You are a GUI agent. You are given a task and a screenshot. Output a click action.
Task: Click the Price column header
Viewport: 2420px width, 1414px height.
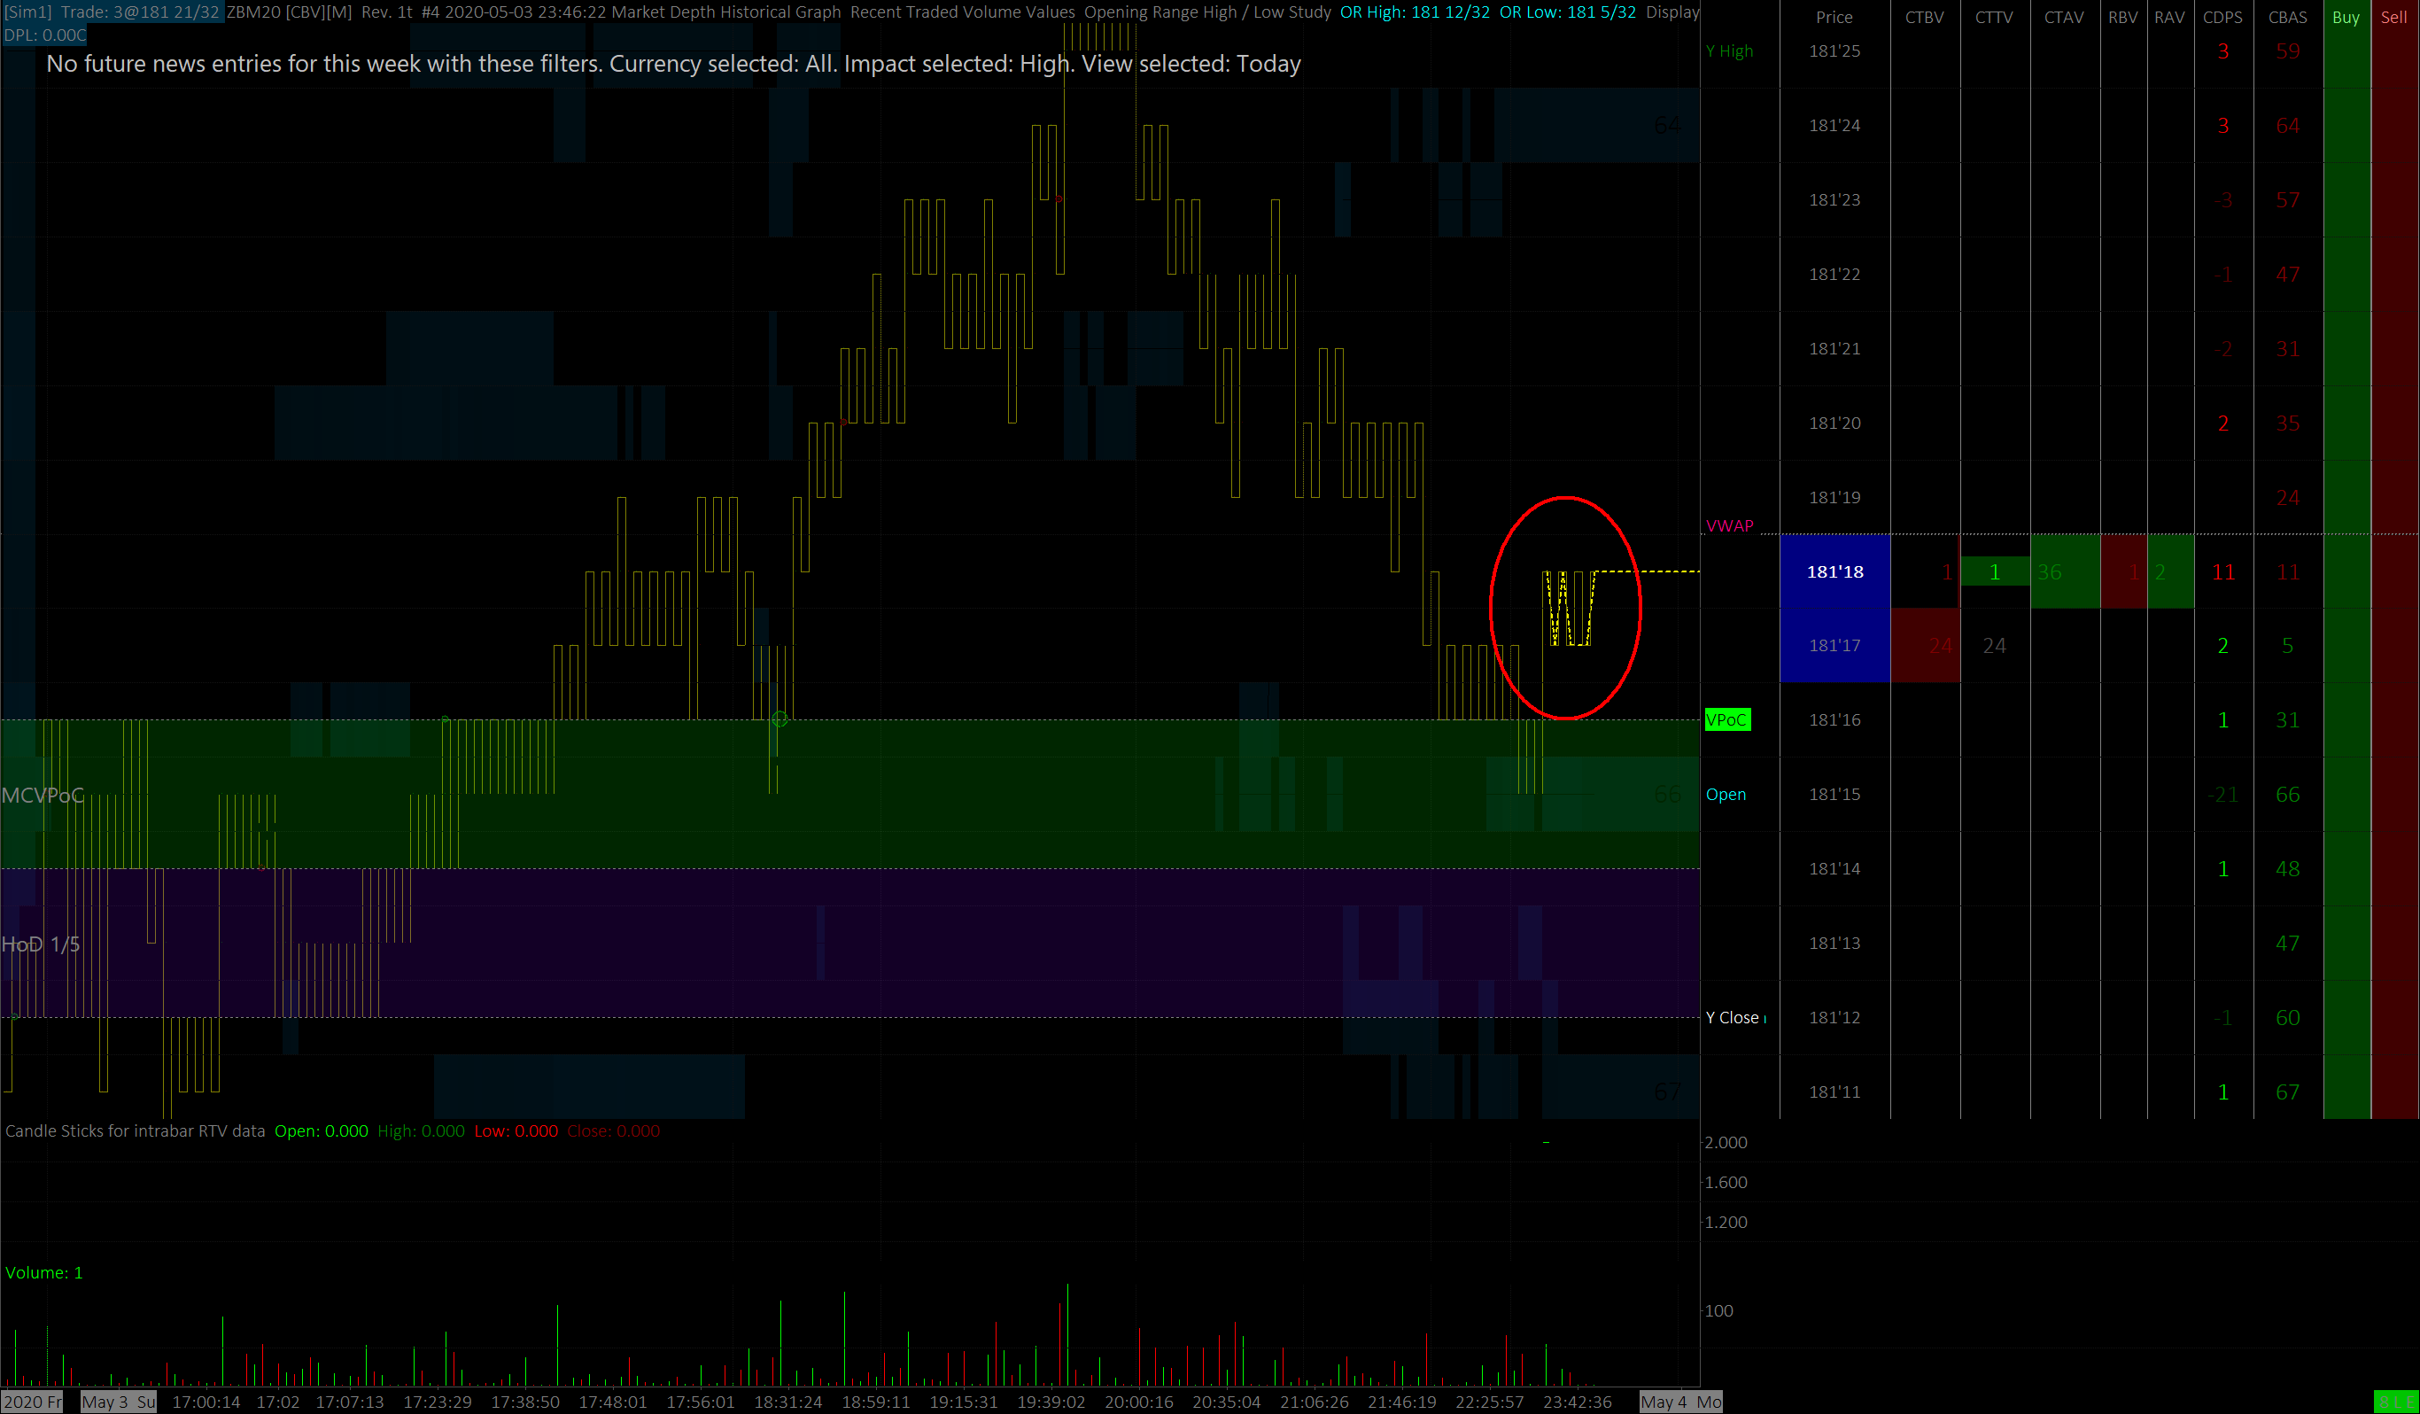1834,18
